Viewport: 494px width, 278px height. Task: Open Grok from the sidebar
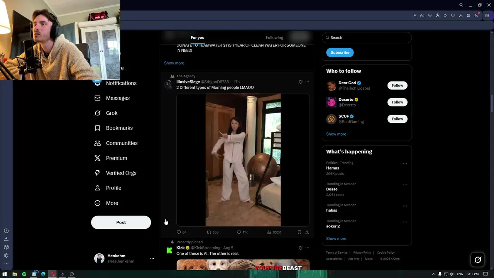click(x=106, y=113)
